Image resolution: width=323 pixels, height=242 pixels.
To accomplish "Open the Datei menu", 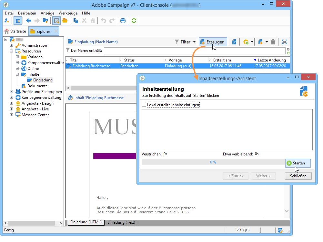I will pyautogui.click(x=9, y=13).
